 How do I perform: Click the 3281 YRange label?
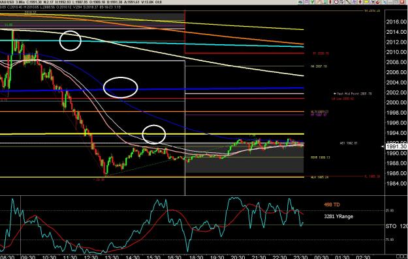point(339,216)
